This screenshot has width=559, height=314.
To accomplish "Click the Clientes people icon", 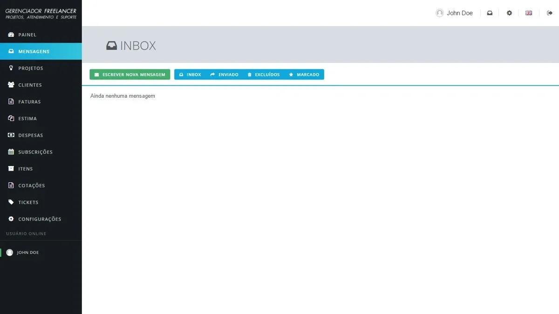I will pyautogui.click(x=11, y=85).
